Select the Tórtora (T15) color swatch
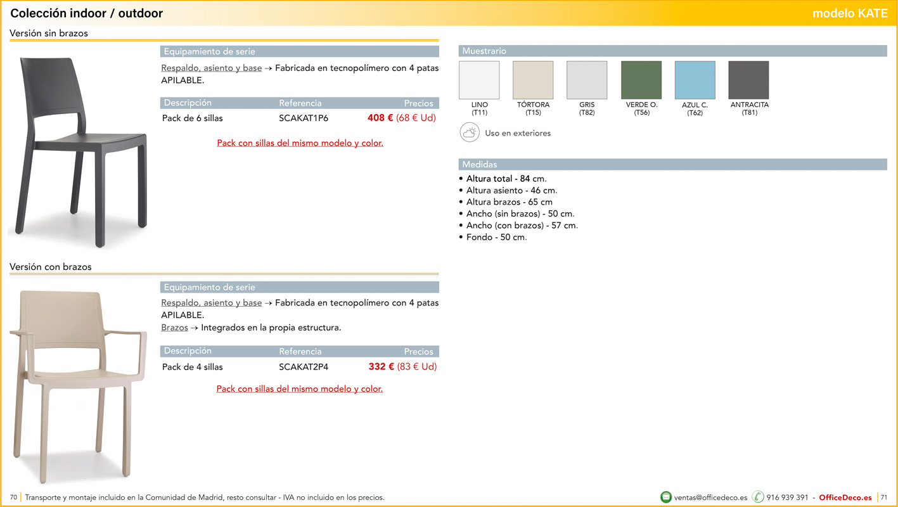 click(533, 80)
